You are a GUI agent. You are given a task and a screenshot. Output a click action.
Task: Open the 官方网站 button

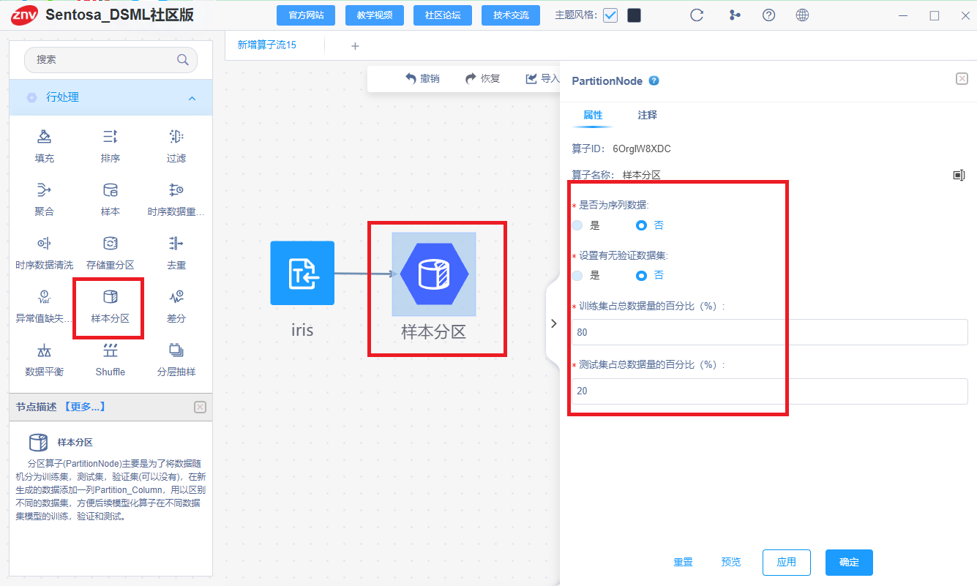[306, 15]
